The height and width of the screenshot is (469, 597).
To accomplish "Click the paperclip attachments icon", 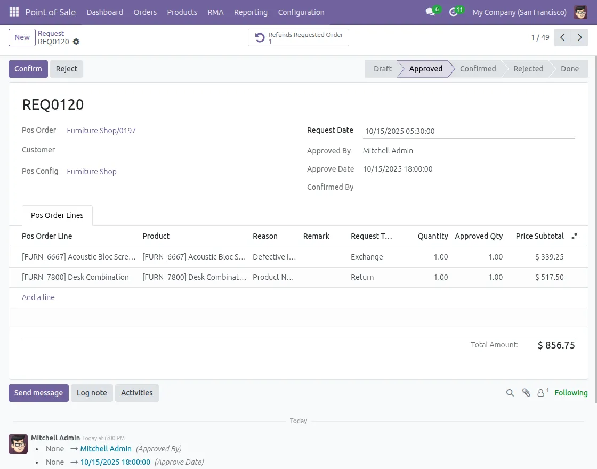I will 526,393.
